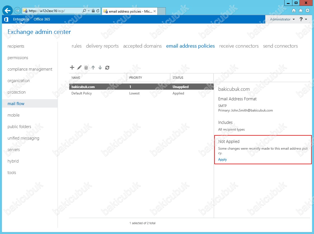Open the hybrid section
Image resolution: width=314 pixels, height=234 pixels.
point(13,161)
